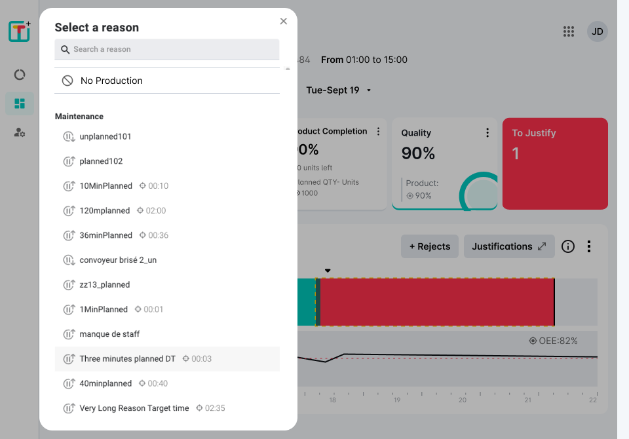Open user settings in sidebar

pos(20,132)
